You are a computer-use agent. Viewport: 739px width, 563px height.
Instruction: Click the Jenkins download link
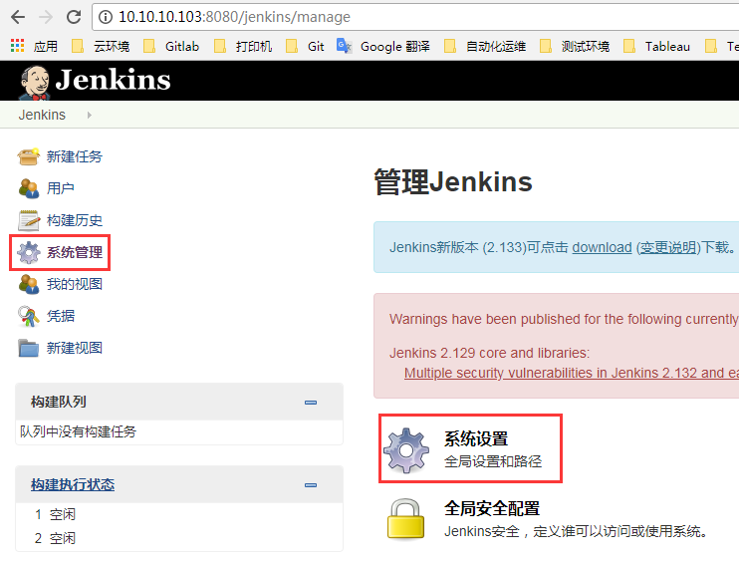602,247
